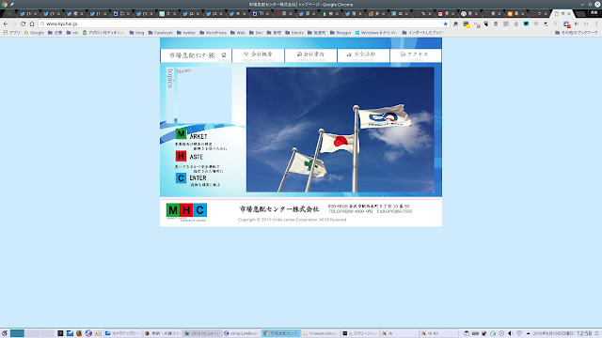This screenshot has height=338, width=602.
Task: Switch to first virtual desktop in pager
Action: [17, 333]
